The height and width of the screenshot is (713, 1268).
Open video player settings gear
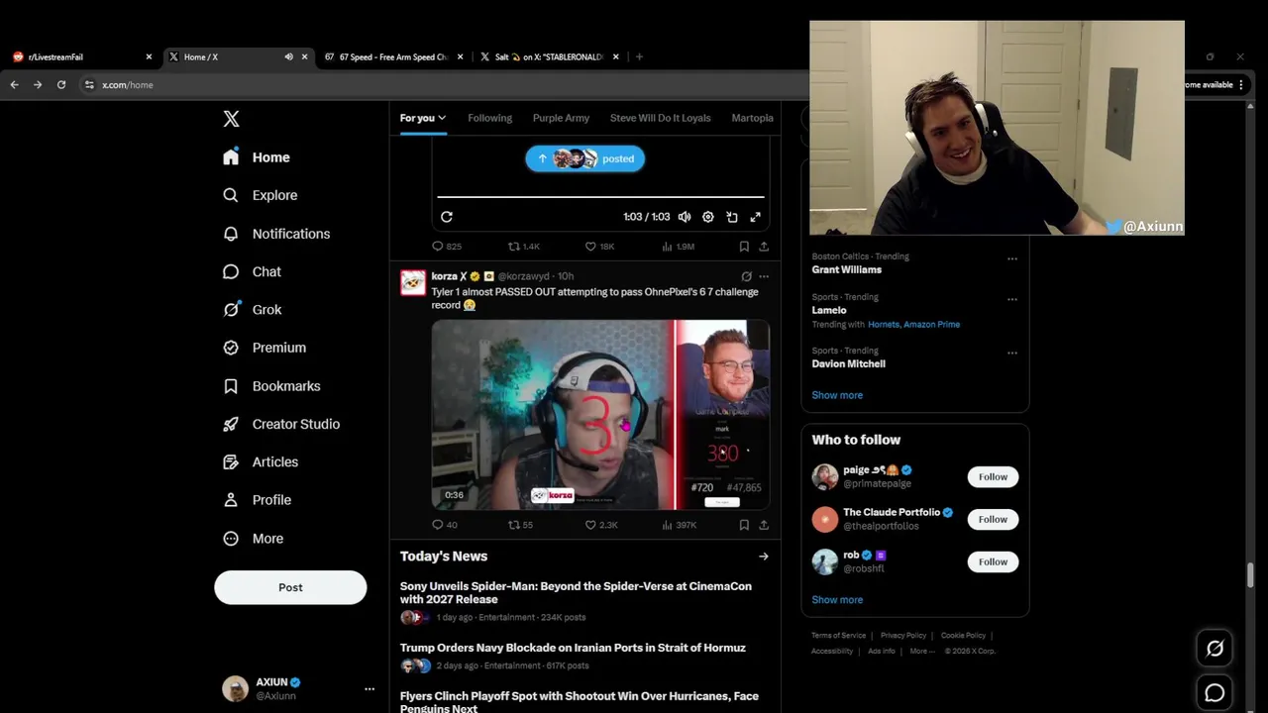pos(707,217)
